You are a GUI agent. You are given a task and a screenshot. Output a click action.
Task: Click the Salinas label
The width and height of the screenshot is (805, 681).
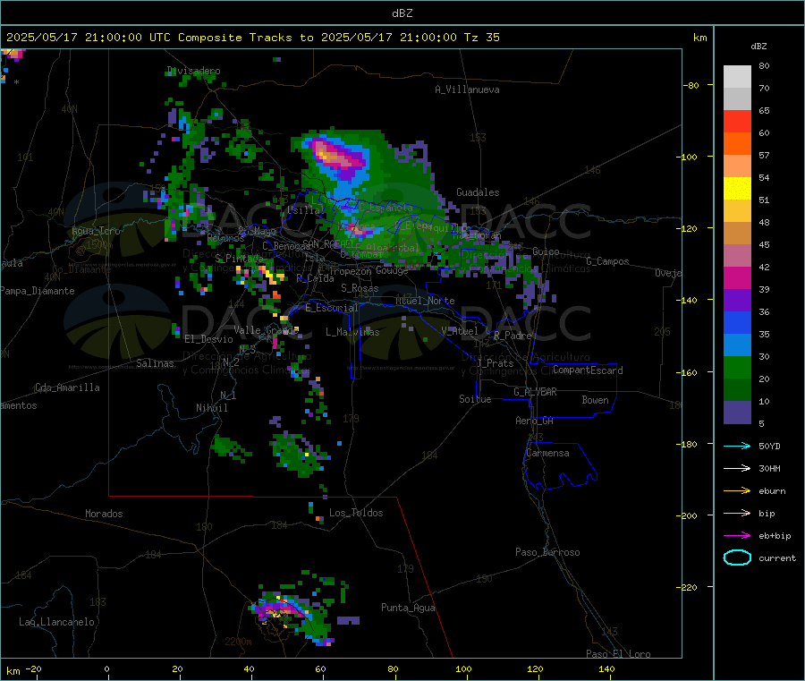pyautogui.click(x=155, y=363)
